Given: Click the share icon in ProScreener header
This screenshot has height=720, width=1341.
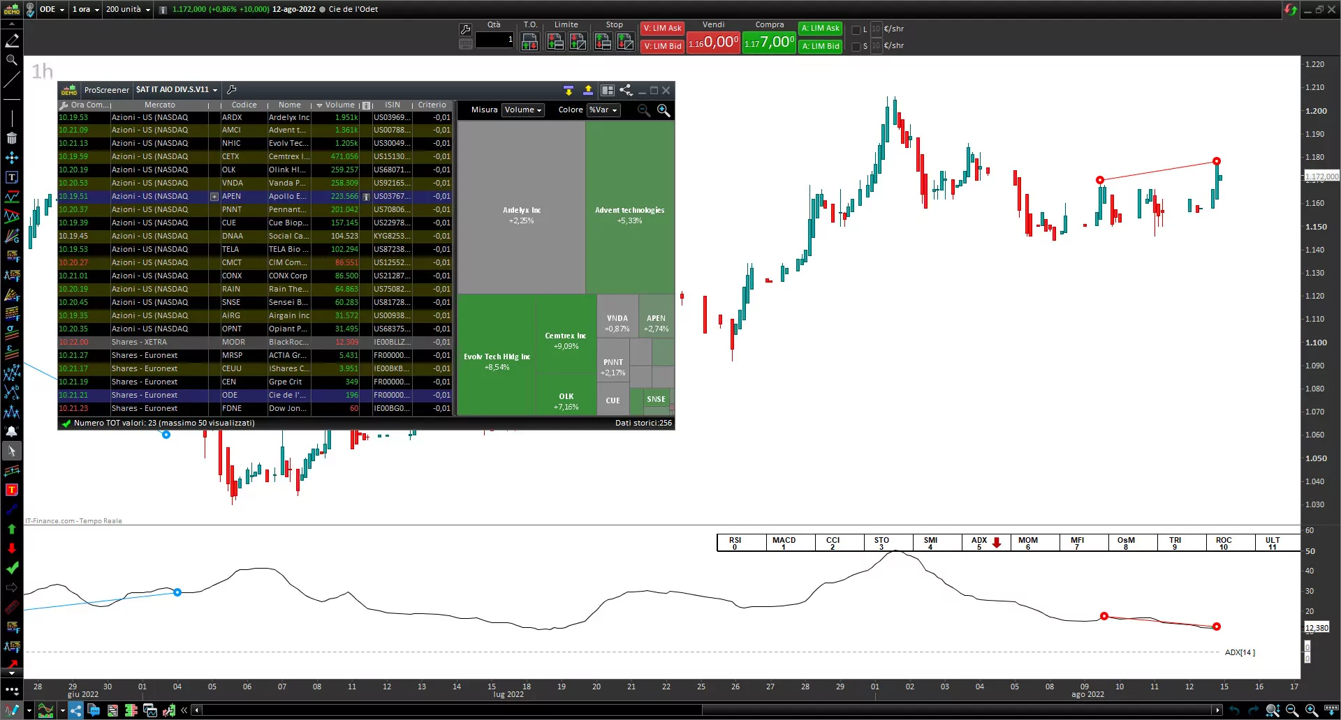Looking at the screenshot, I should pos(626,90).
